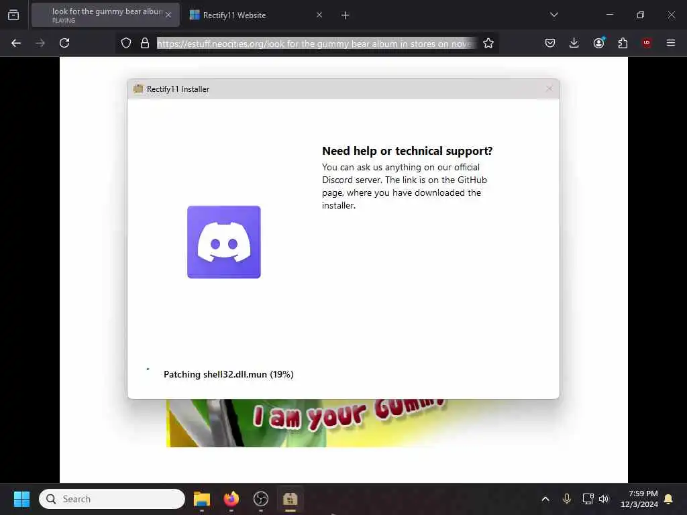Select Rectify11 installer taskbar icon
This screenshot has width=687, height=515.
coord(290,499)
